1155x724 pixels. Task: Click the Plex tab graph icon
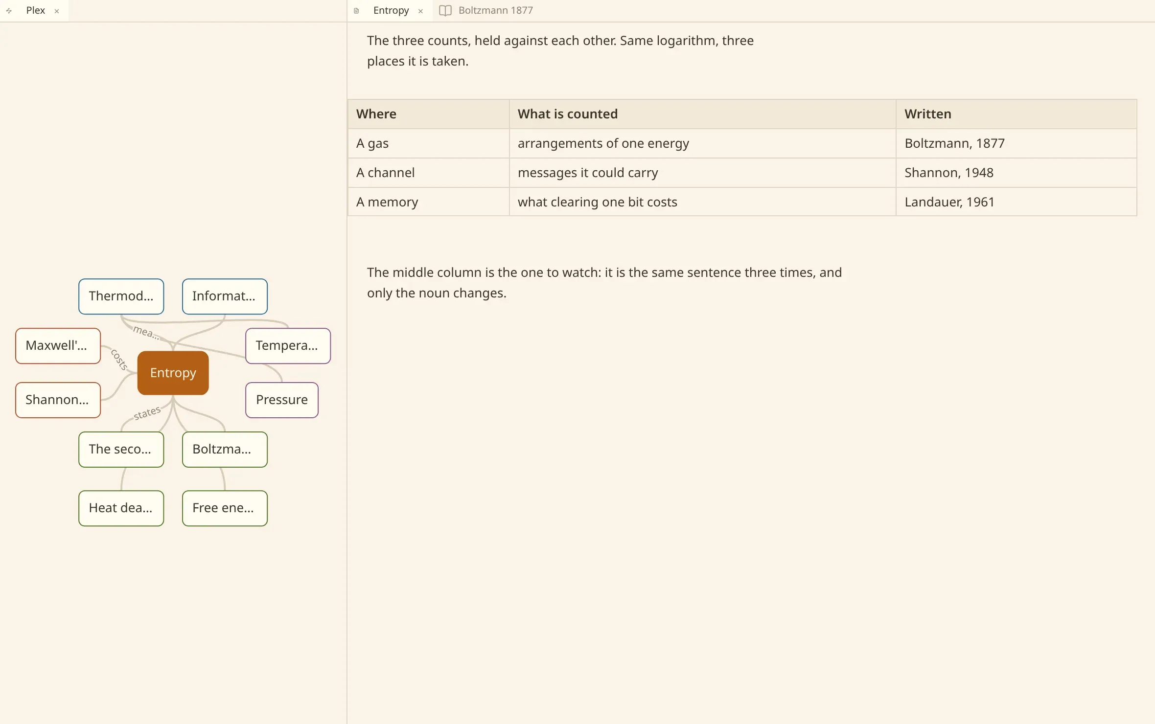coord(9,11)
